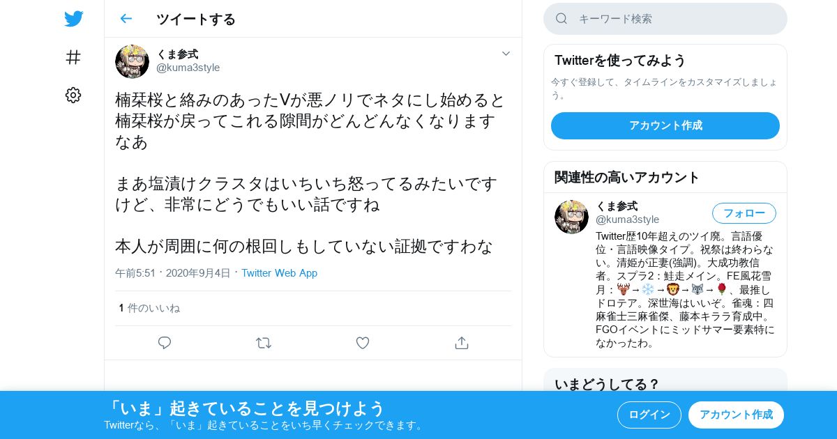Open @kuma3style handle in related accounts
The image size is (837, 439).
point(627,219)
